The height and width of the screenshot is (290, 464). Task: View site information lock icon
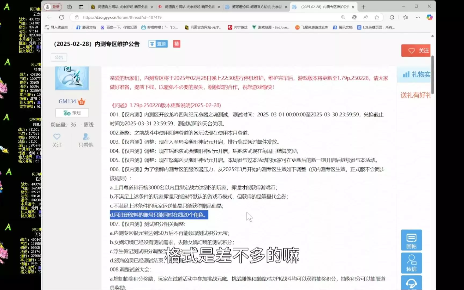(x=77, y=17)
